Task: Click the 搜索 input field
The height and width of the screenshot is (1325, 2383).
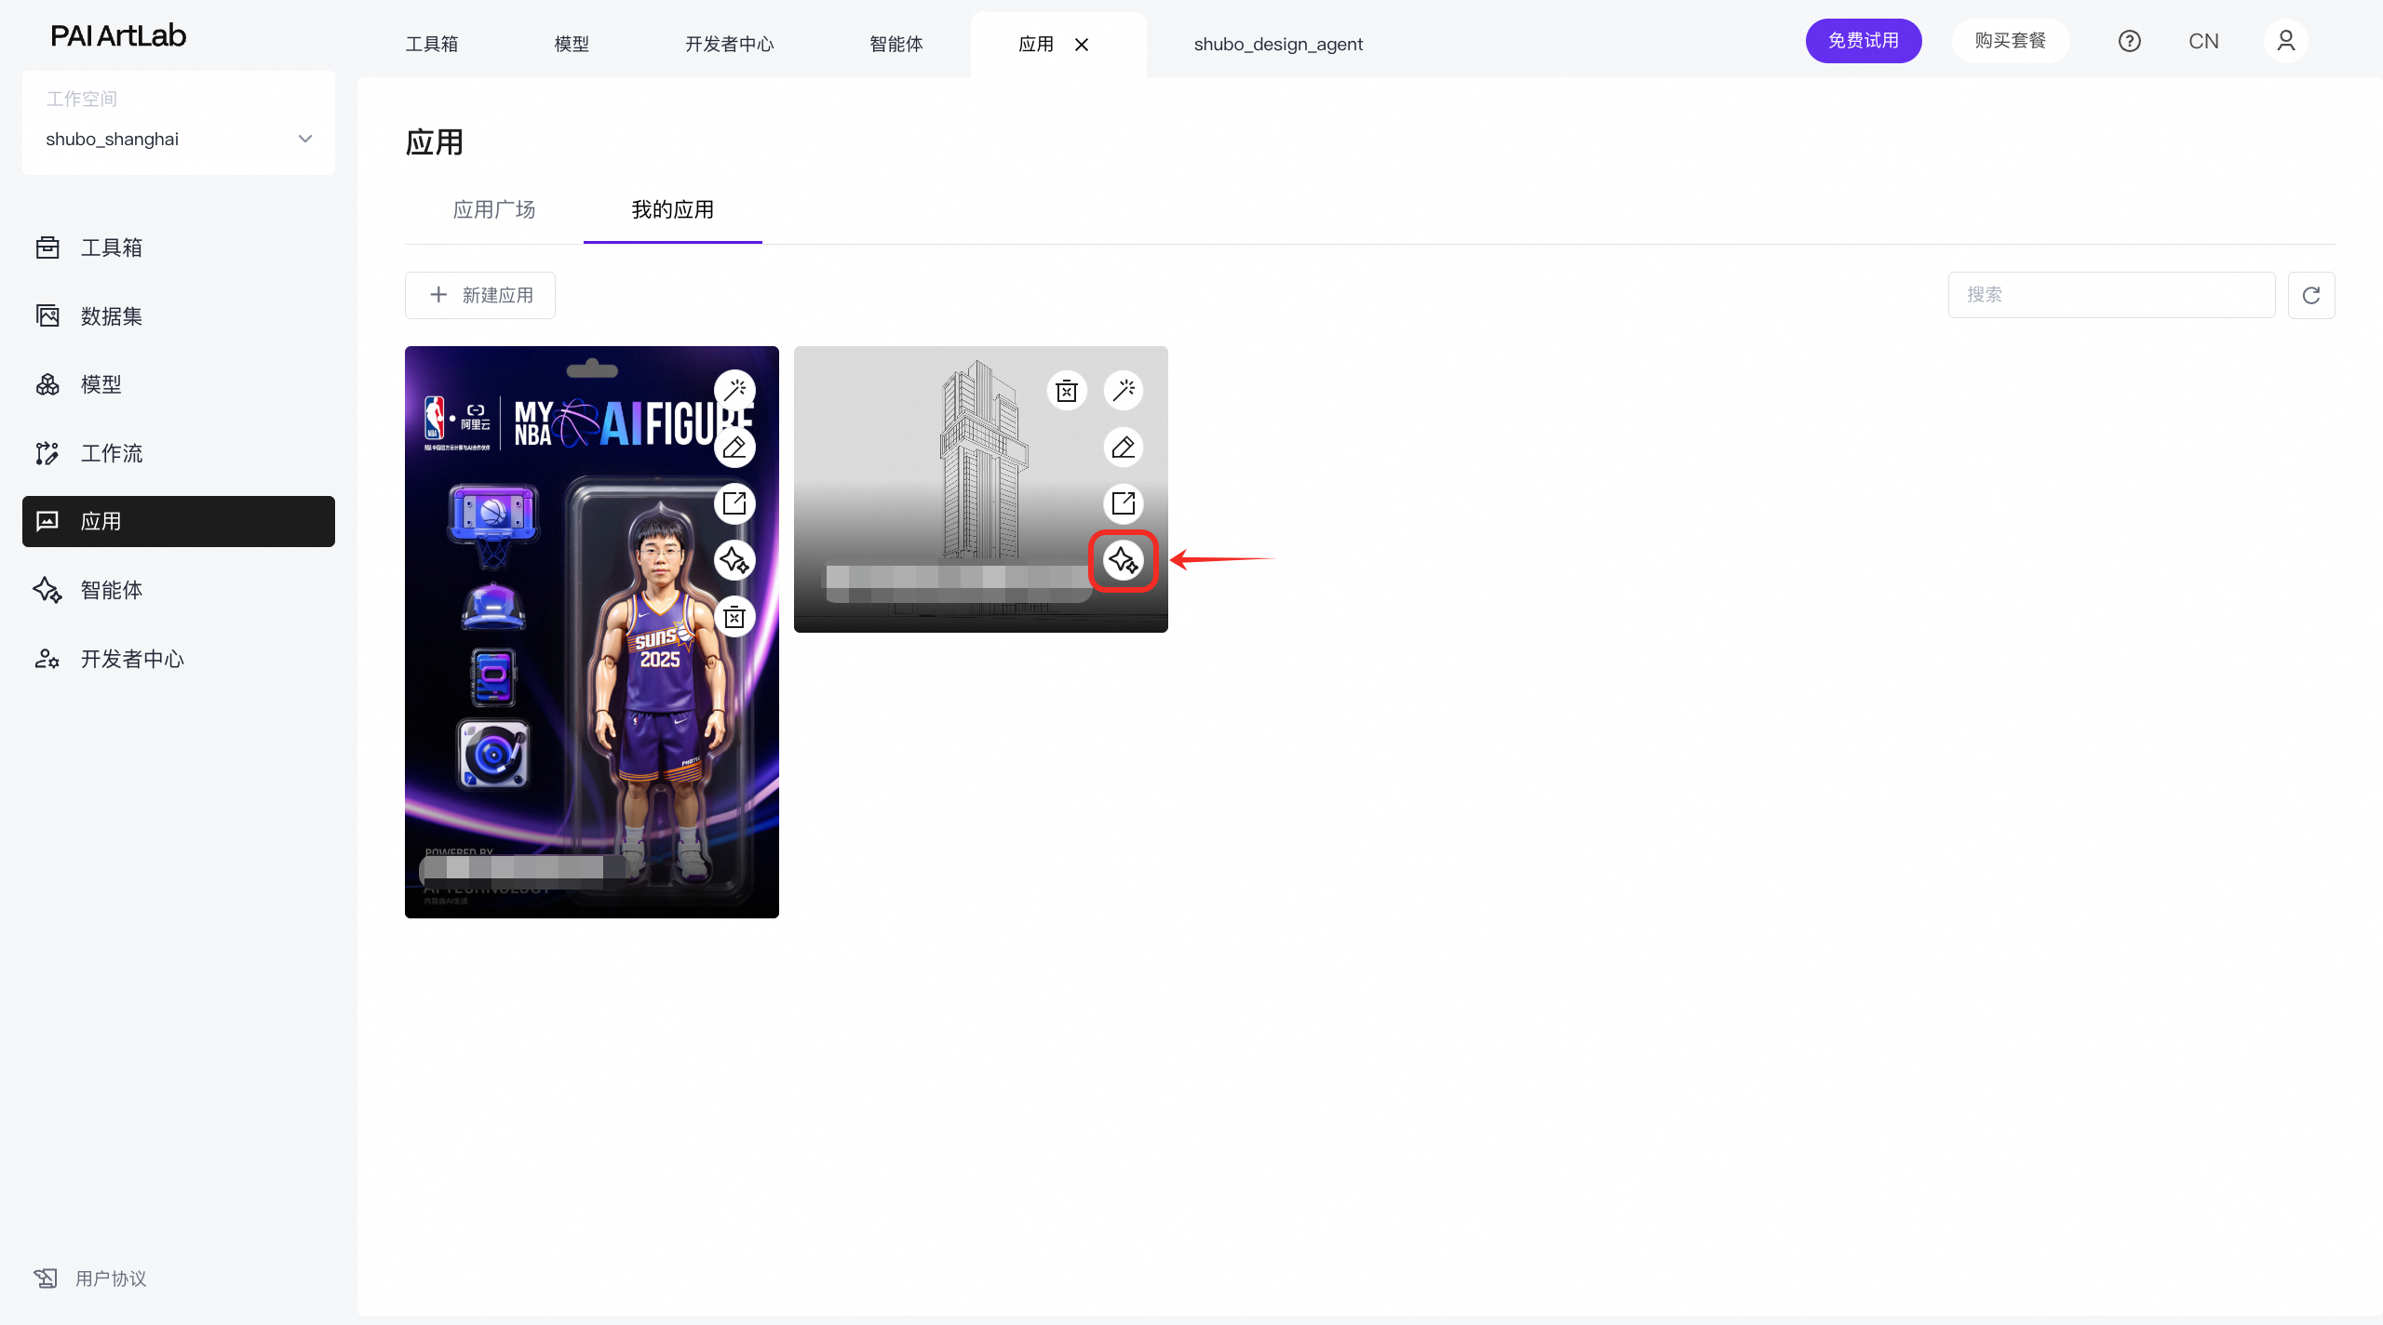Action: coord(2110,295)
